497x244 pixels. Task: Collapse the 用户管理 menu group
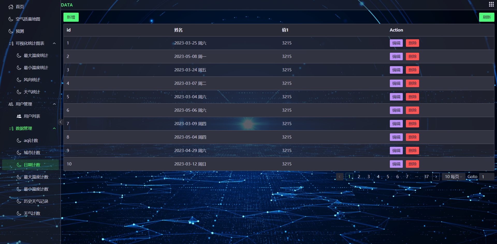(x=54, y=104)
